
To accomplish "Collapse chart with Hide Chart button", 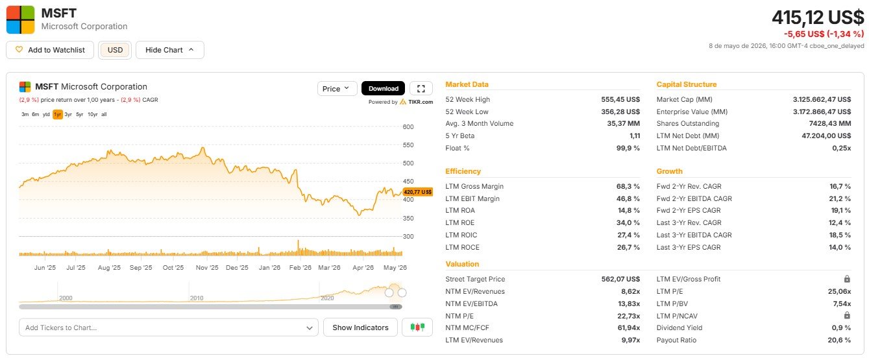I will 170,50.
